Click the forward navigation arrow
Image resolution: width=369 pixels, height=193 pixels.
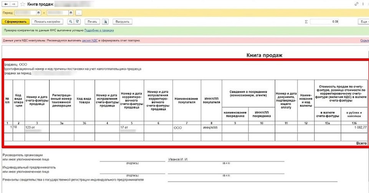pos(14,4)
